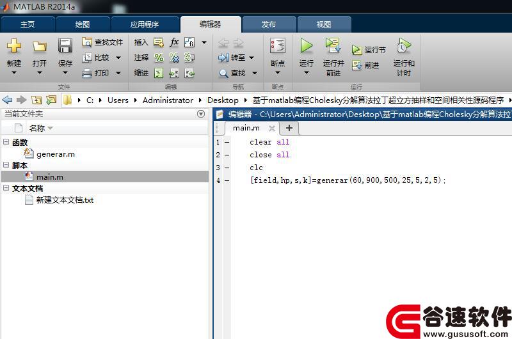Click Users in the address path
Viewport: 512px width, 339px height.
pos(118,100)
